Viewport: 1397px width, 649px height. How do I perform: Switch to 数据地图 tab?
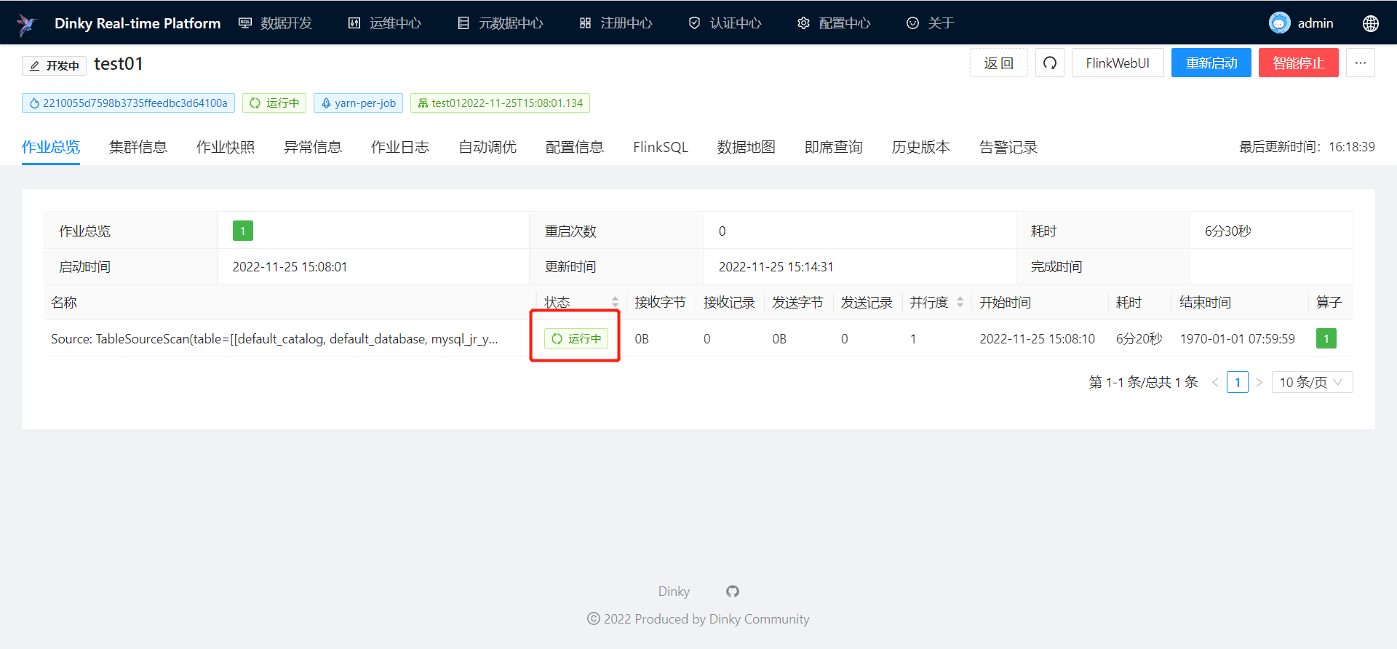click(x=747, y=147)
